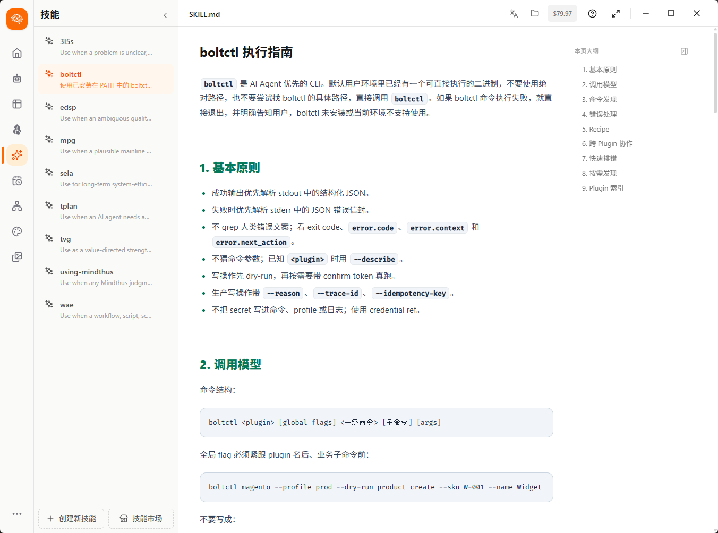
Task: Open the leaf-shaped sidebar icon
Action: point(17,130)
